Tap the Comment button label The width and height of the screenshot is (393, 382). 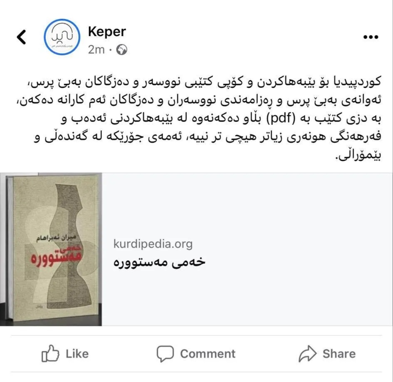pos(208,354)
